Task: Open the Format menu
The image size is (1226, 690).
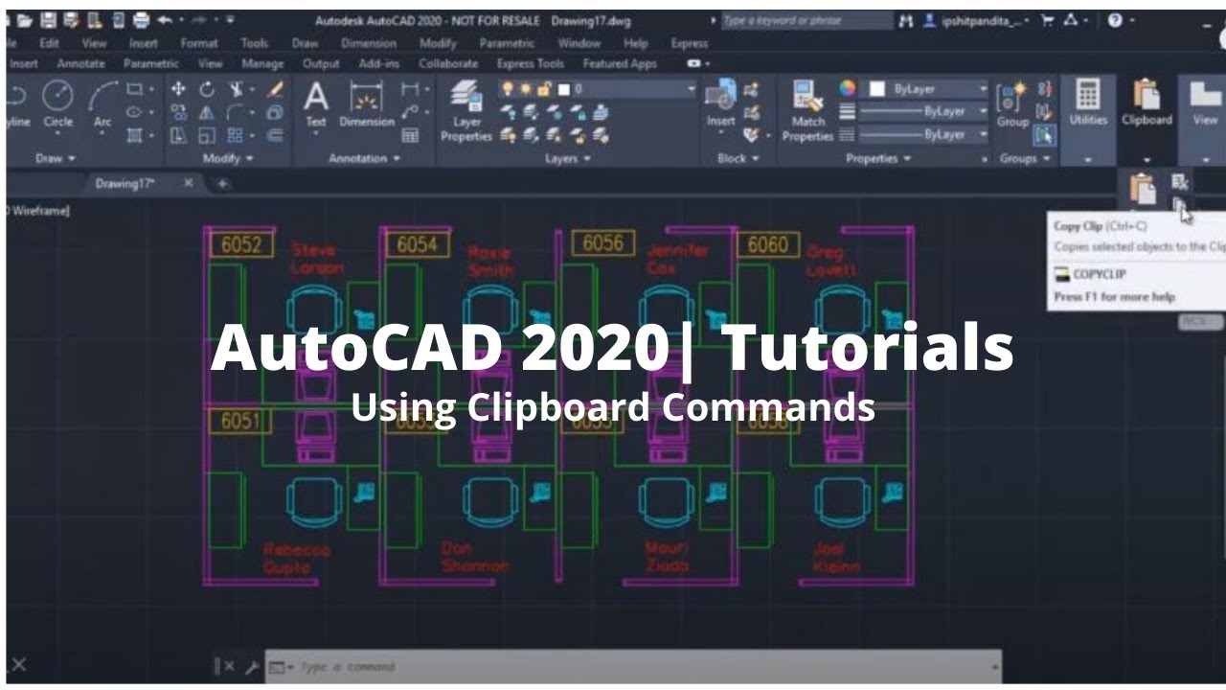Action: (199, 43)
